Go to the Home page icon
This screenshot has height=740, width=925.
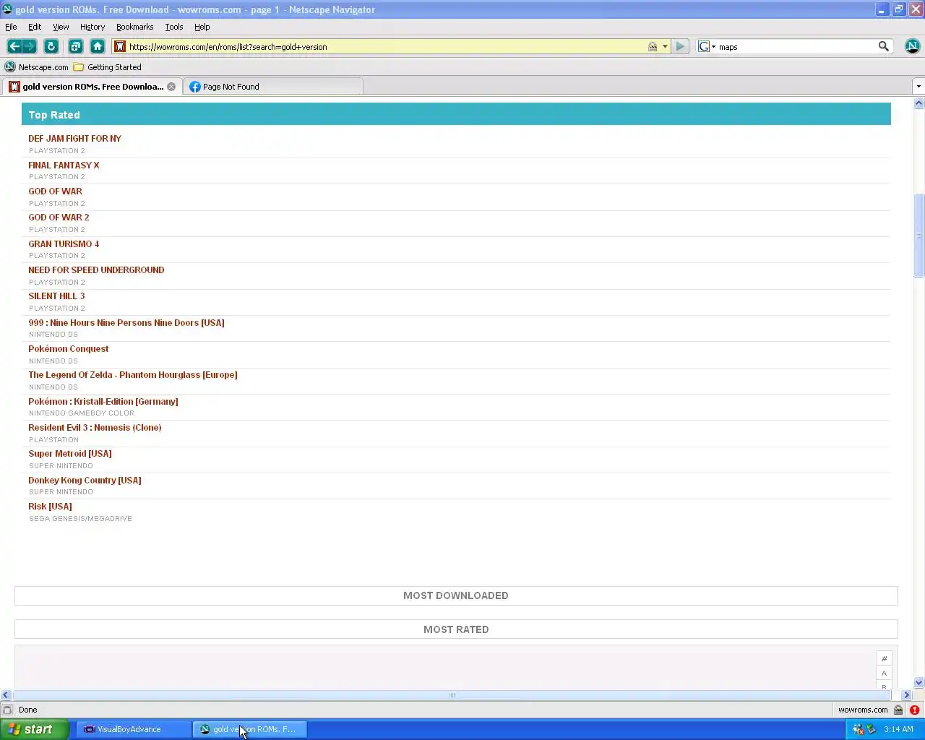[98, 46]
